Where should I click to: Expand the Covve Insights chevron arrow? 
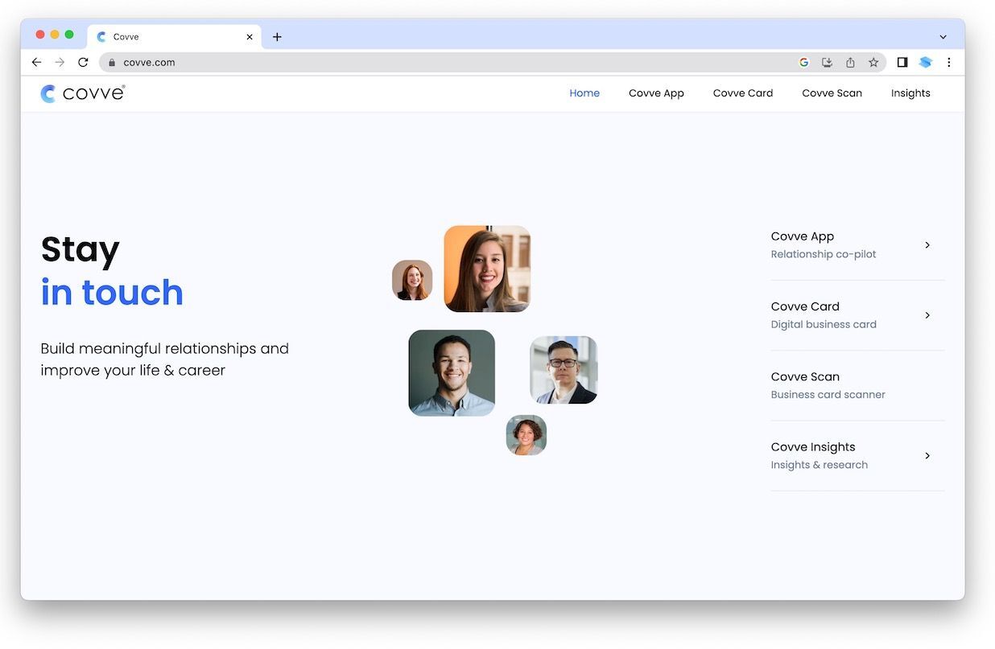click(x=927, y=456)
